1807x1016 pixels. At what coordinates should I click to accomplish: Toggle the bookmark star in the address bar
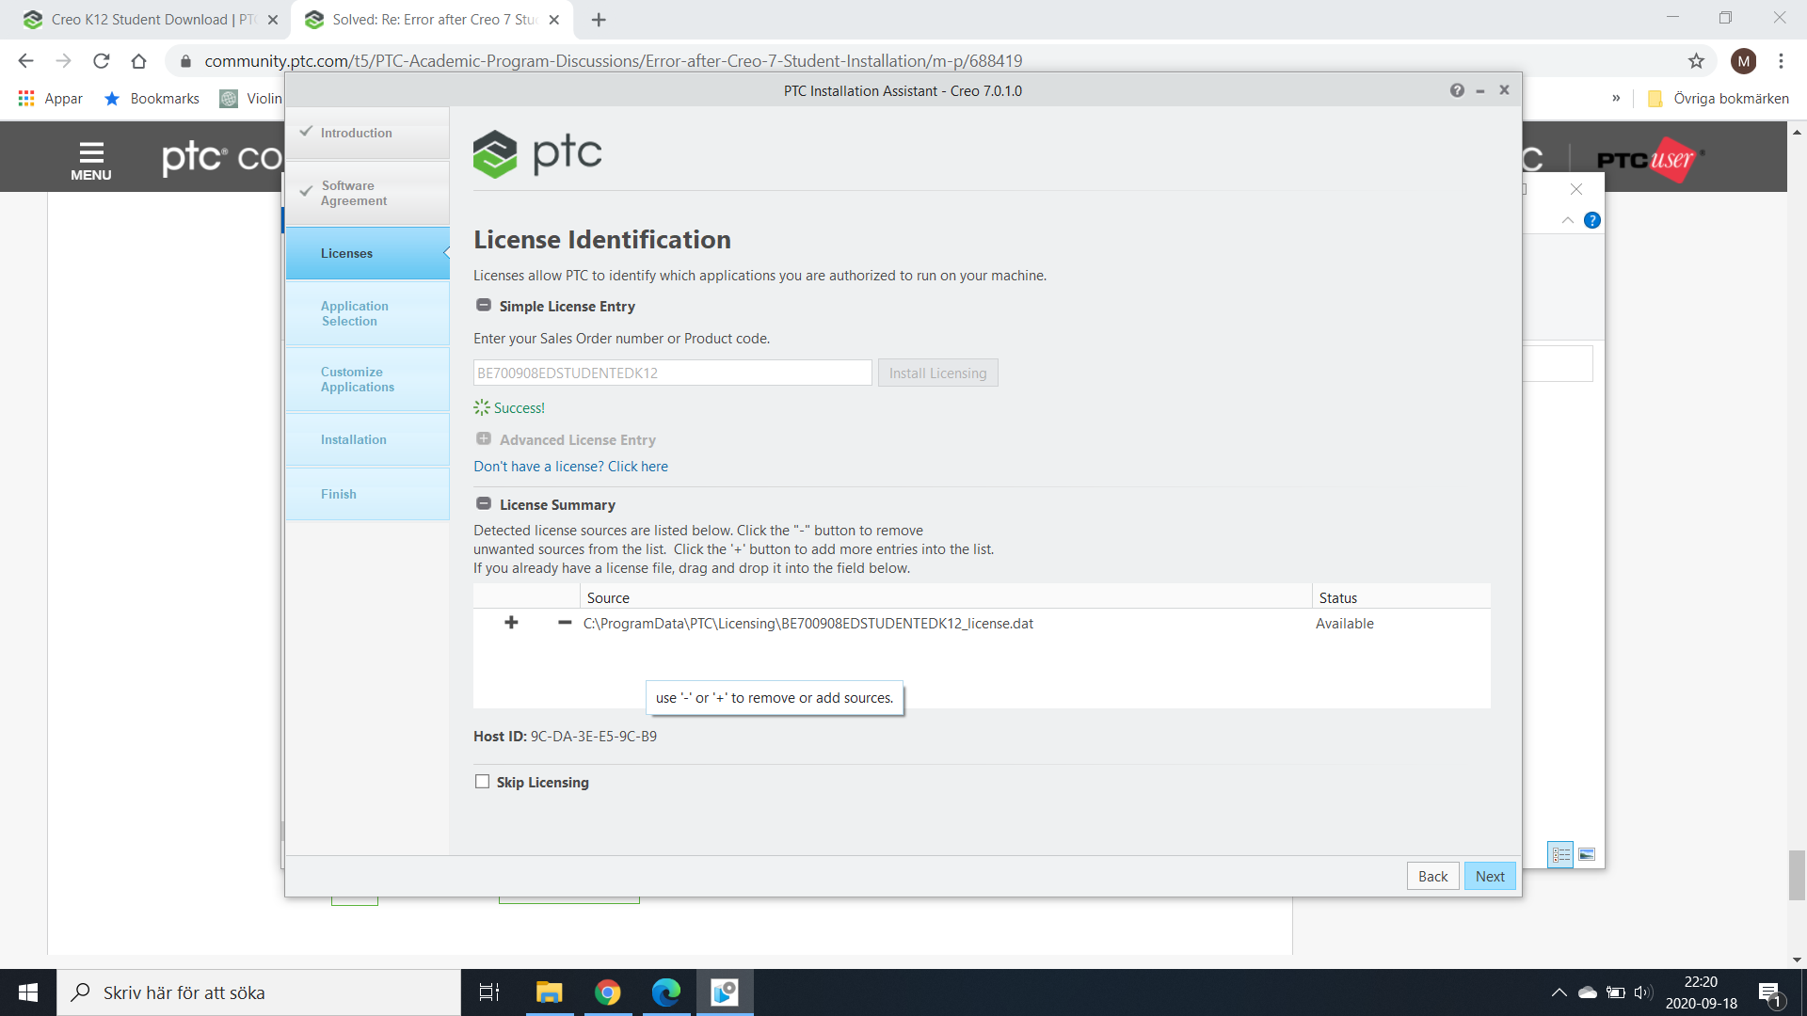click(x=1697, y=60)
